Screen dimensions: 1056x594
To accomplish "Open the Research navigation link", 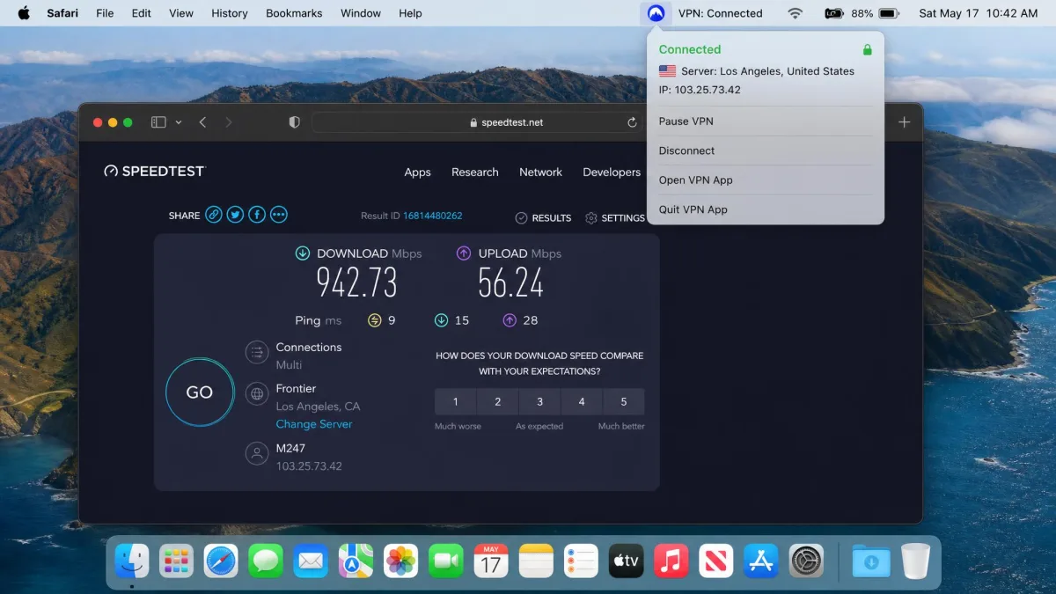I will click(475, 172).
